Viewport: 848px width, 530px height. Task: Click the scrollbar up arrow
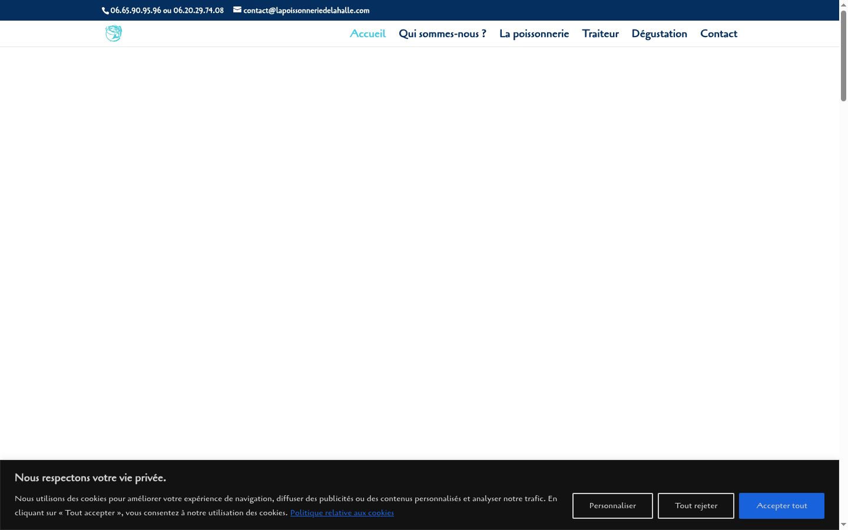[843, 4]
